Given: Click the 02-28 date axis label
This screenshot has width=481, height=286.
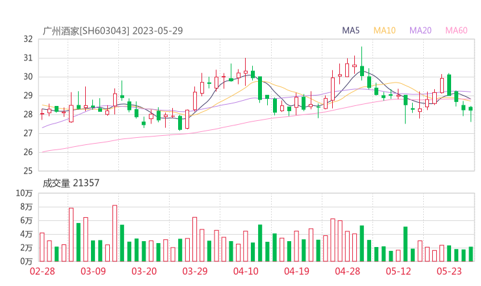Looking at the screenshot, I should click(x=42, y=271).
